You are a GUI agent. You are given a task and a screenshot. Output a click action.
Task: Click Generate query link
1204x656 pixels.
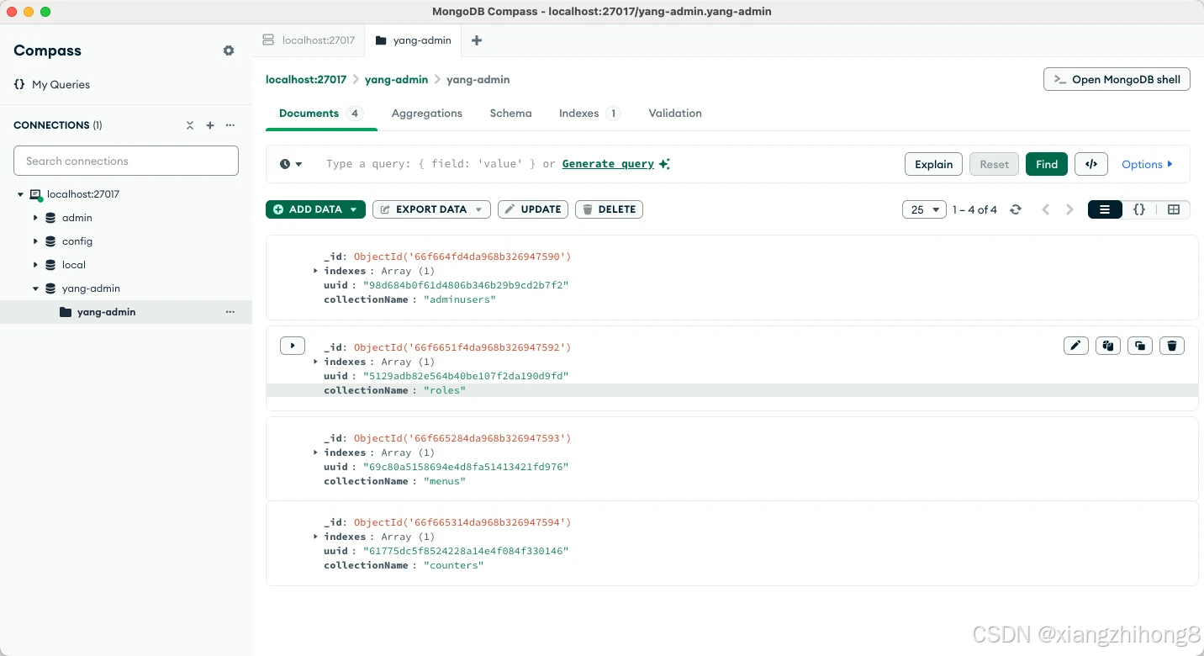[608, 164]
